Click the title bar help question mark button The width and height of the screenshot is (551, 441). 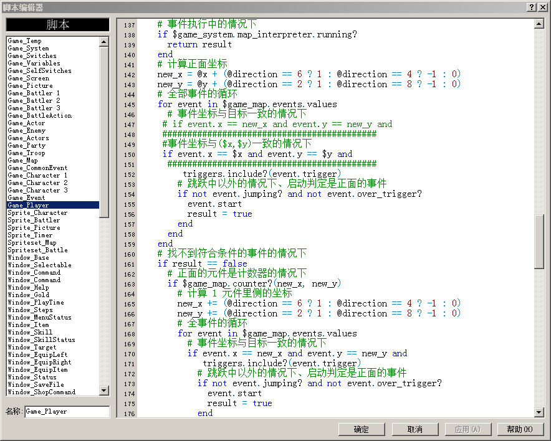pos(532,7)
